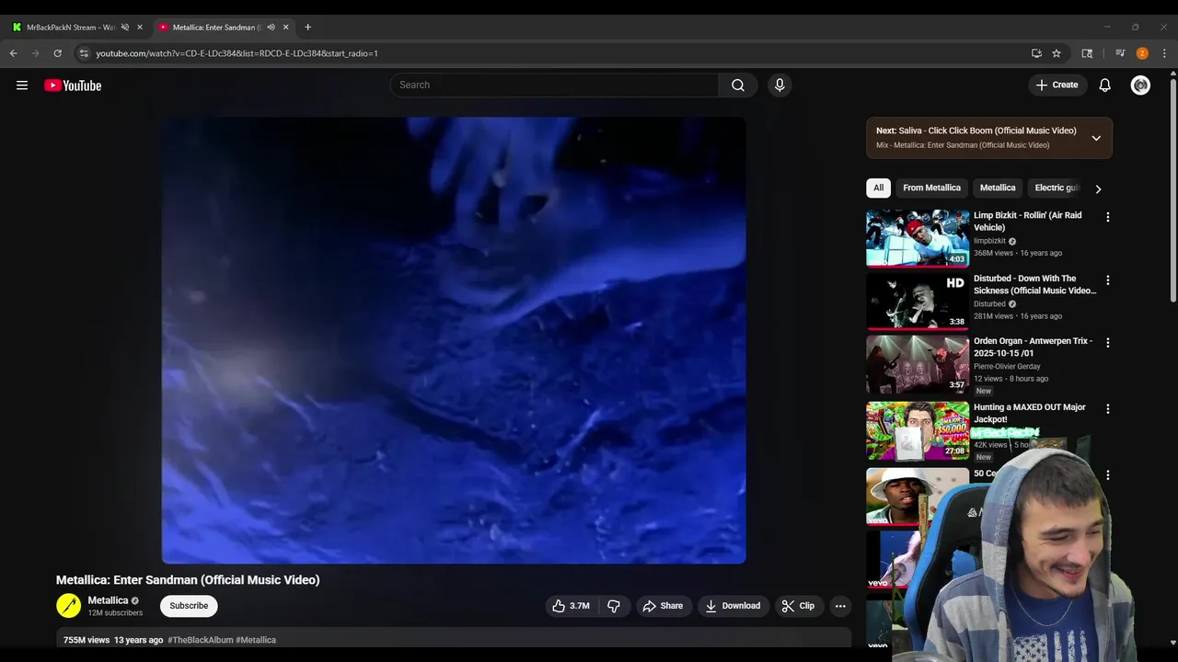Select the Electric guitar filter chip
The image size is (1178, 662).
click(x=1056, y=188)
